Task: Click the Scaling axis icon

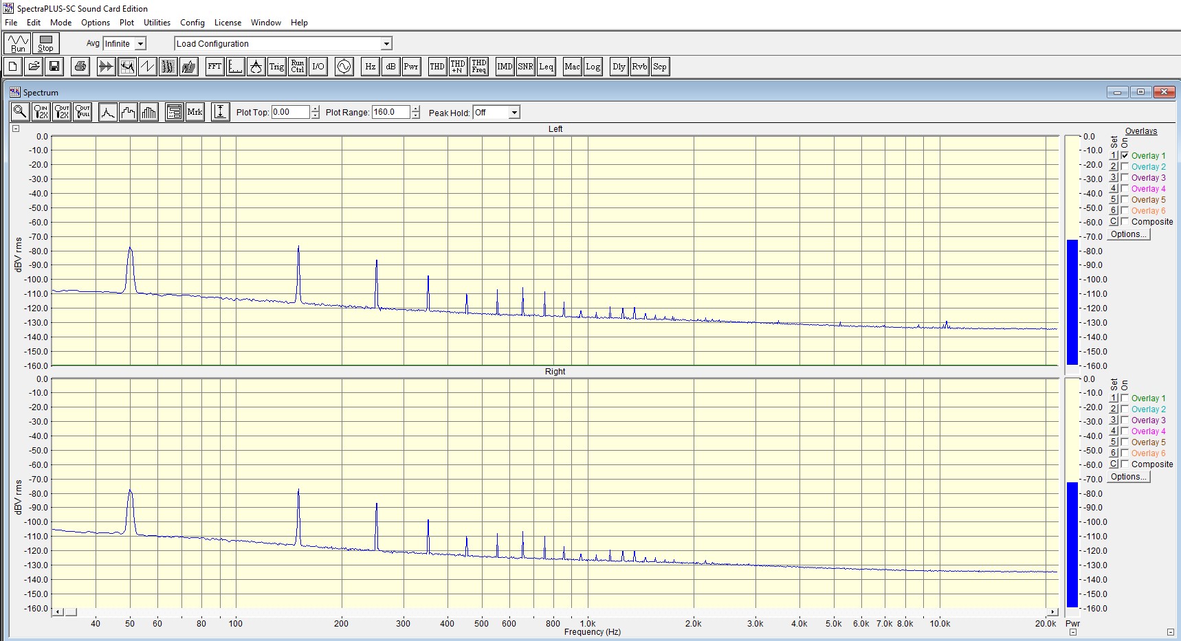Action: [235, 67]
